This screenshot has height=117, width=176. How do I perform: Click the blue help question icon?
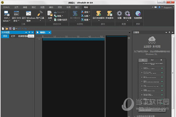pos(159,7)
